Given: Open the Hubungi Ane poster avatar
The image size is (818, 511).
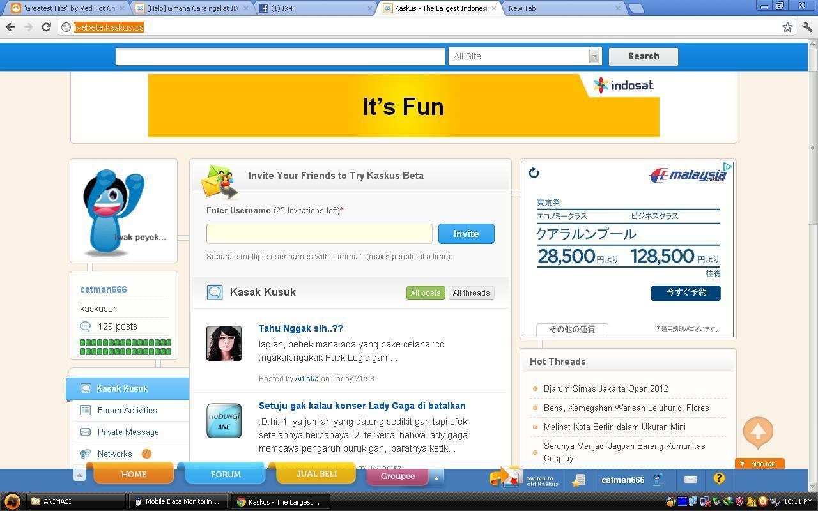Looking at the screenshot, I should click(x=224, y=420).
